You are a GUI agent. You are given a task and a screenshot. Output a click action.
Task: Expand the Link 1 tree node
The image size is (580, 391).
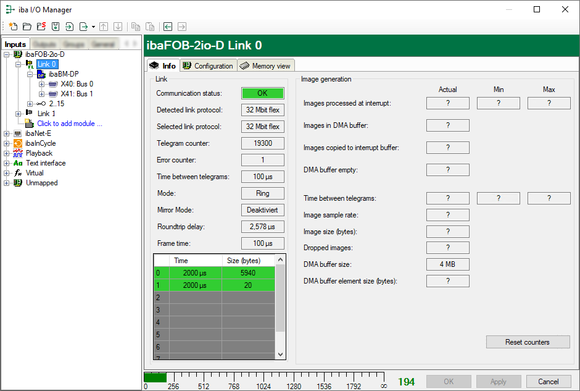tap(19, 114)
